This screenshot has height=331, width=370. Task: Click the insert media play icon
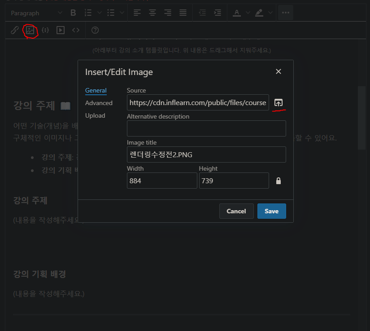pos(61,30)
